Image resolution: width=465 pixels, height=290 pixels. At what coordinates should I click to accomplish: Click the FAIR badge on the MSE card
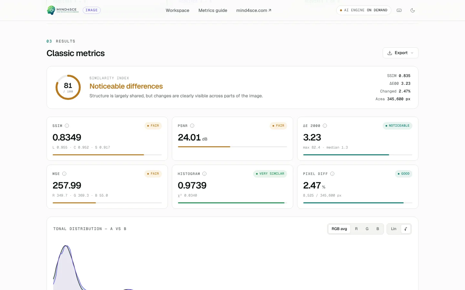tap(153, 174)
